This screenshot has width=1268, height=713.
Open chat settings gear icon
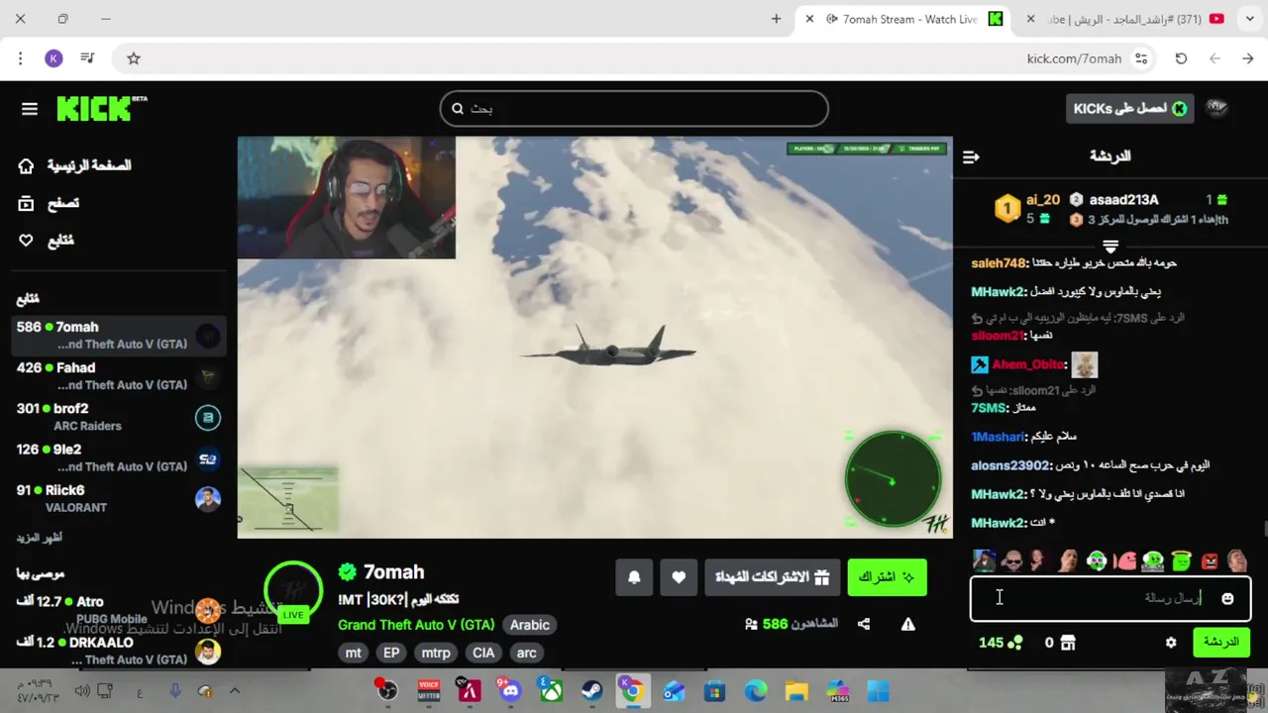tap(1171, 643)
